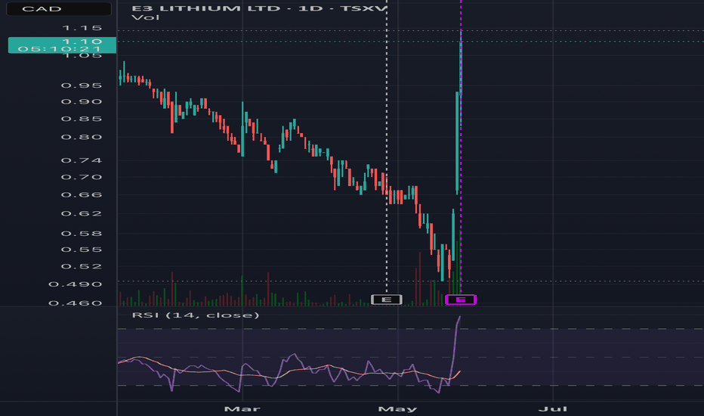Click the 0.85 price axis label
Image resolution: width=704 pixels, height=416 pixels.
(x=82, y=119)
